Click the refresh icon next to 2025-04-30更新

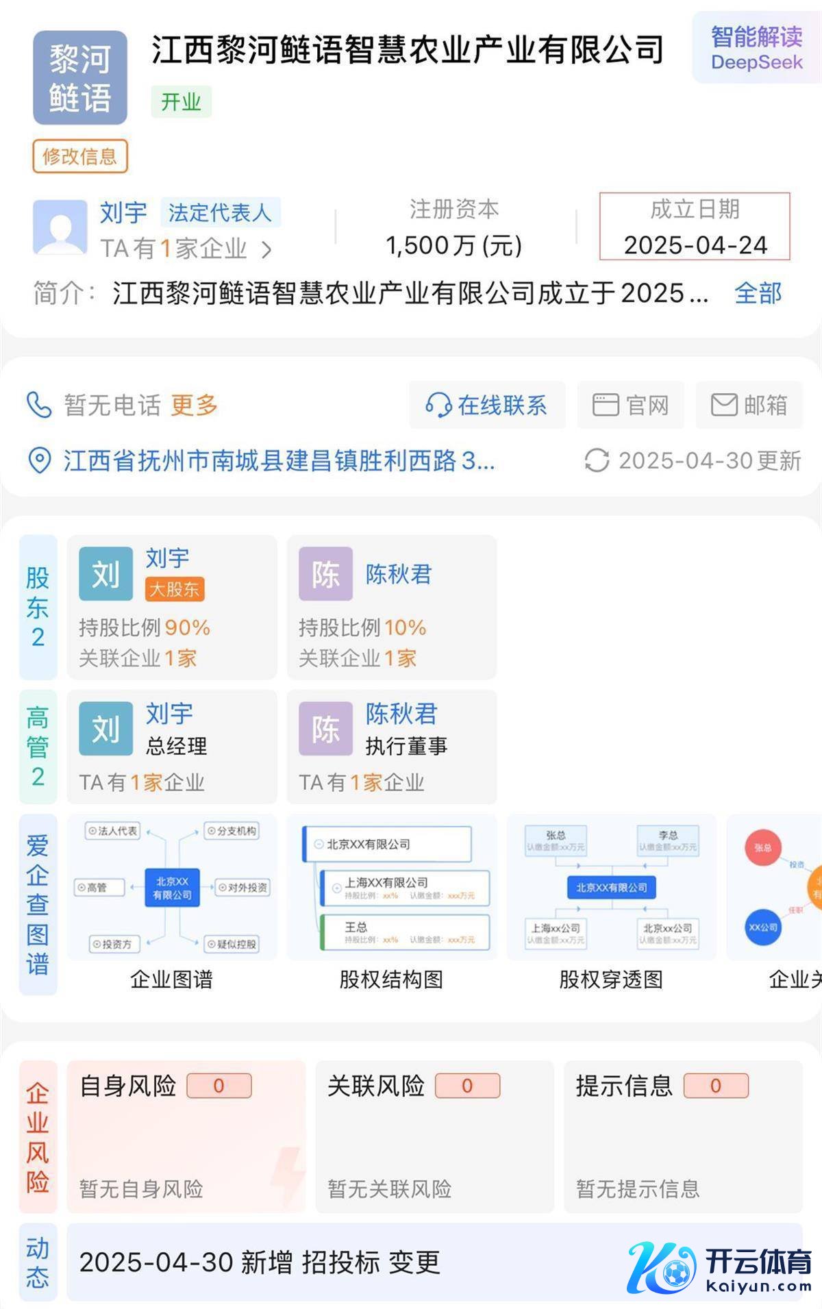point(597,460)
